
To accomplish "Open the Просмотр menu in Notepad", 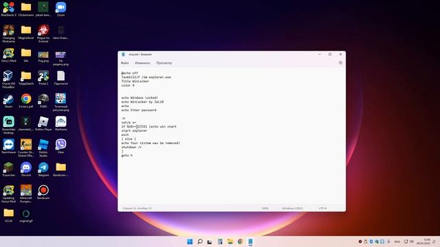I will (164, 63).
